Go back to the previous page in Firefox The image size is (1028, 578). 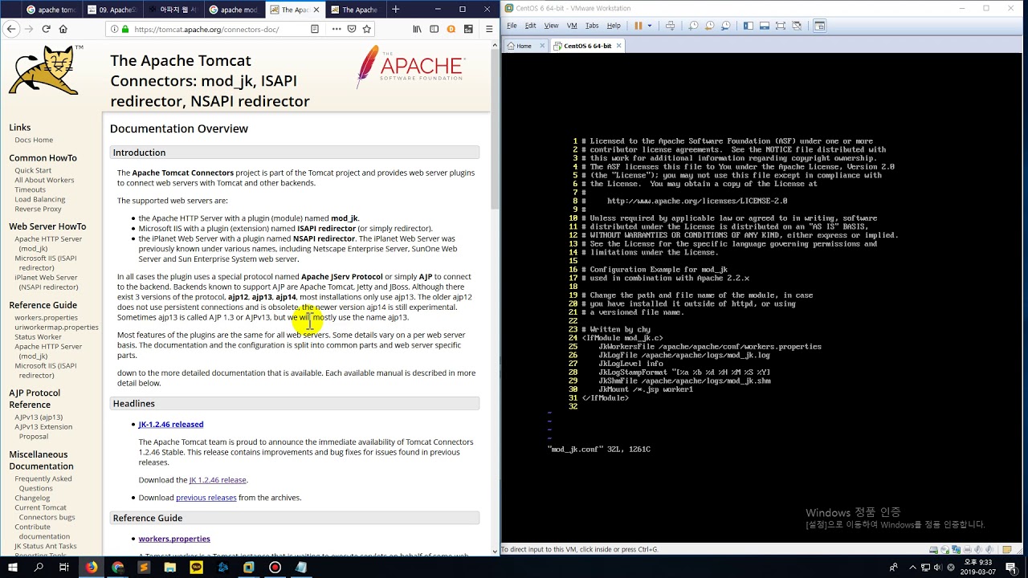(x=11, y=29)
